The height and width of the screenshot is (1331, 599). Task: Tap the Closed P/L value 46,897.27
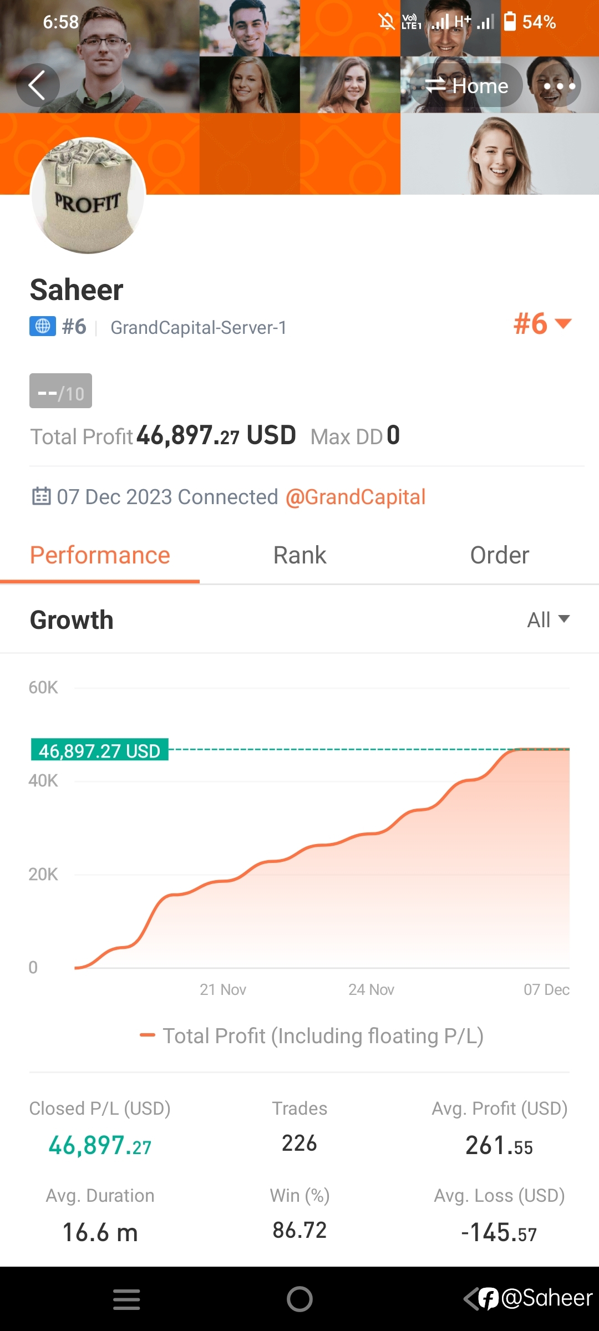click(x=100, y=1145)
